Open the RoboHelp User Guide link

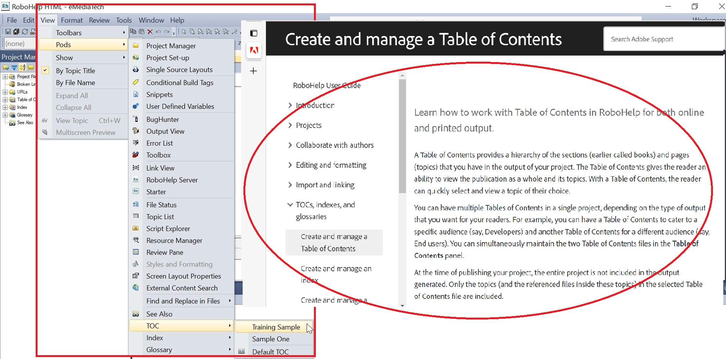pyautogui.click(x=327, y=85)
